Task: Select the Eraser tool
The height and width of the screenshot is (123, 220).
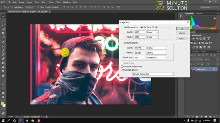Action: tap(3, 59)
